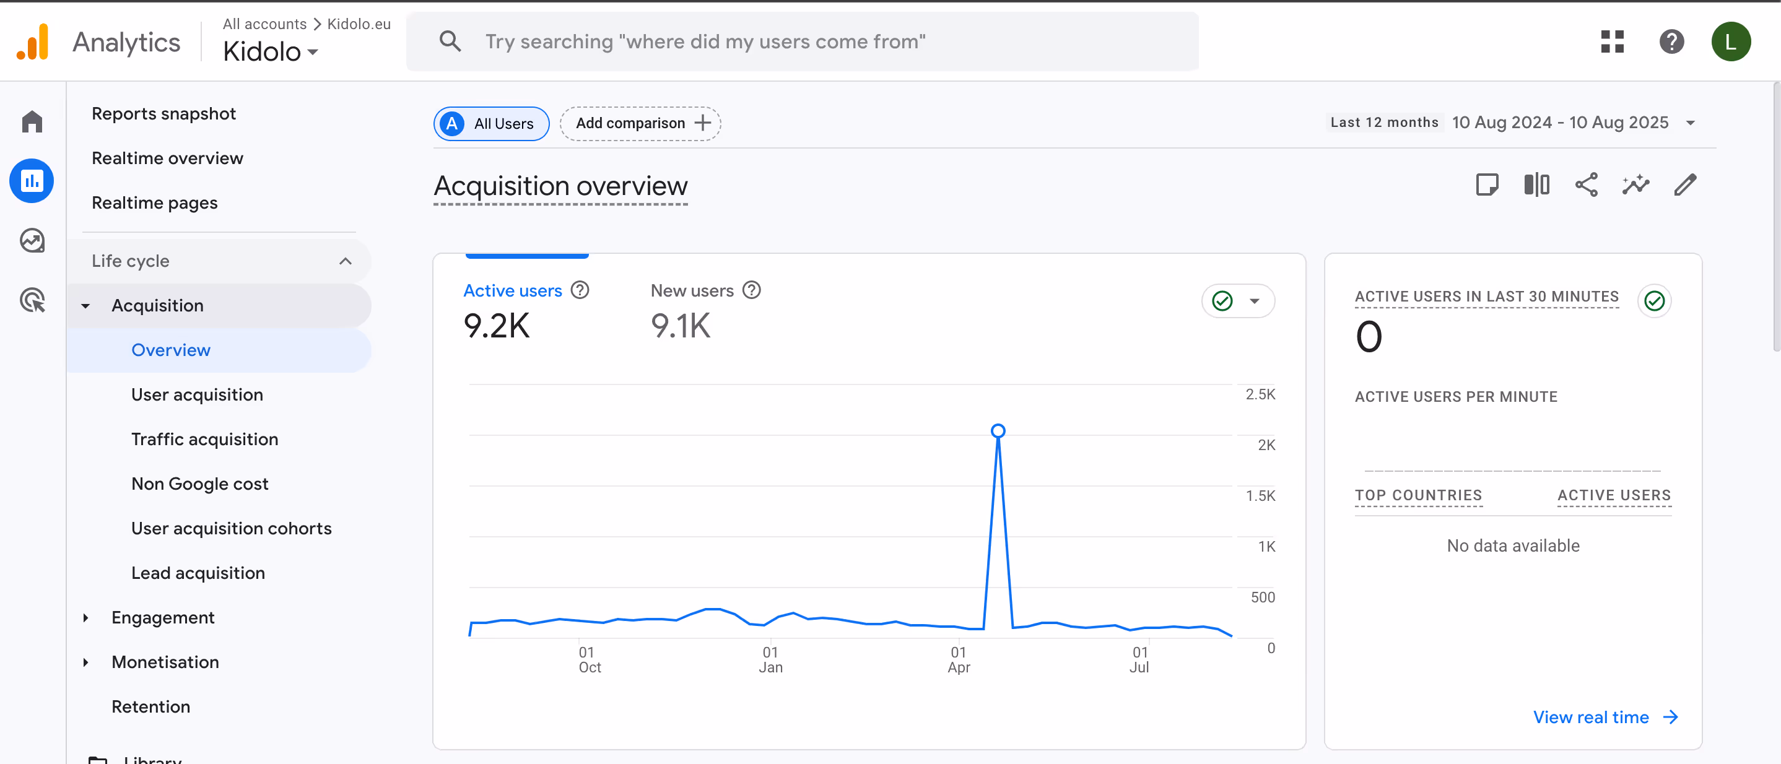Open the Insights sparkle trend icon

tap(1635, 184)
